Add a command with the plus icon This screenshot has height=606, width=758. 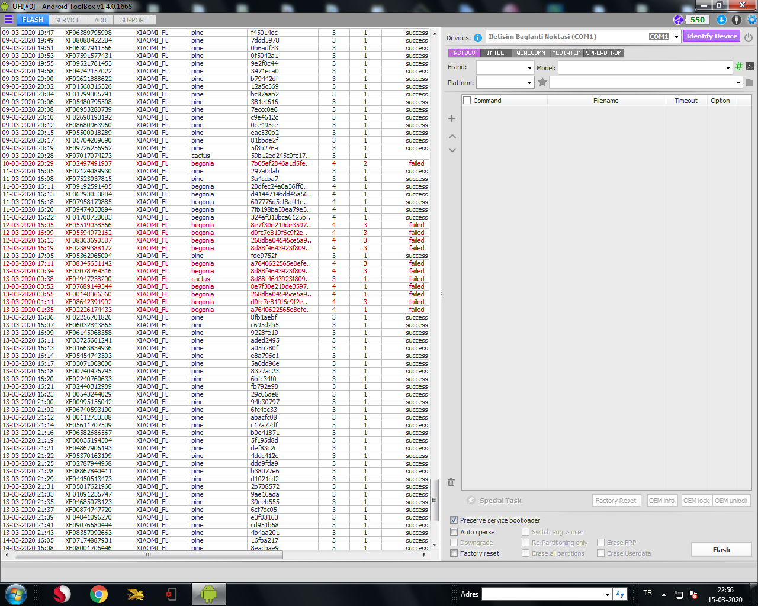click(452, 118)
